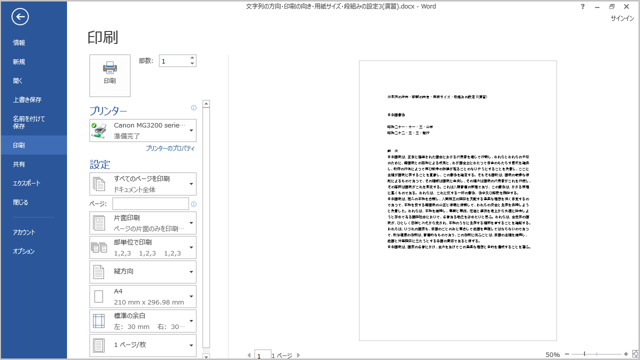The image size is (640, 360).
Task: Open the Canon MG3200 printer dropdown
Action: pyautogui.click(x=143, y=130)
